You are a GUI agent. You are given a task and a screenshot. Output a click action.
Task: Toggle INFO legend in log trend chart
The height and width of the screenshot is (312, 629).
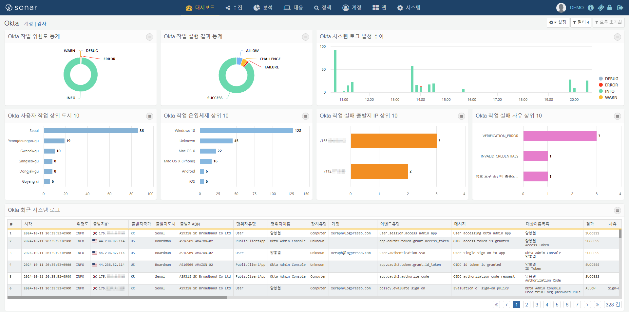tap(606, 91)
